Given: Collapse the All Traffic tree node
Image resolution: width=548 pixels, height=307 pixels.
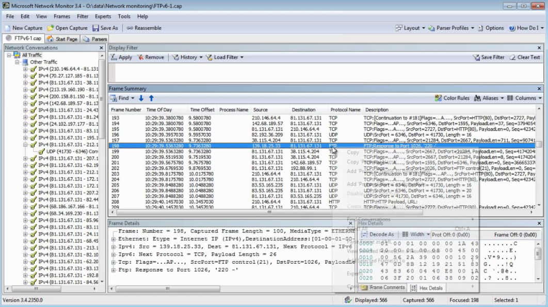Looking at the screenshot, I should coord(9,55).
